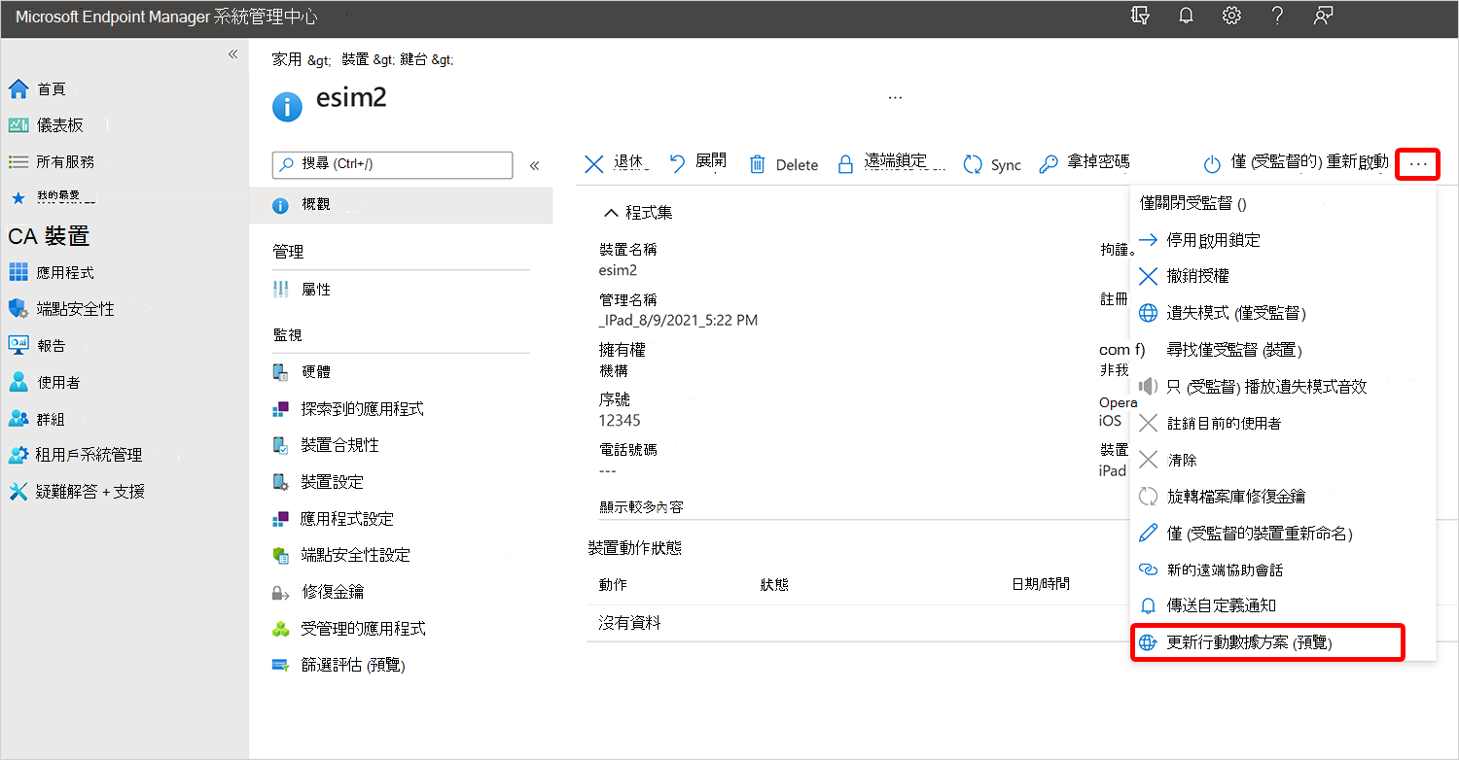This screenshot has height=760, width=1459.
Task: Click the 展開 toolbar button
Action: click(698, 164)
